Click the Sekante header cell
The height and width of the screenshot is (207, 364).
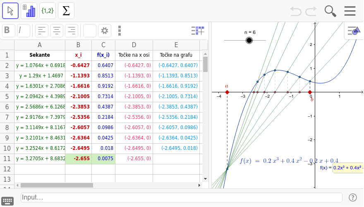click(x=40, y=55)
